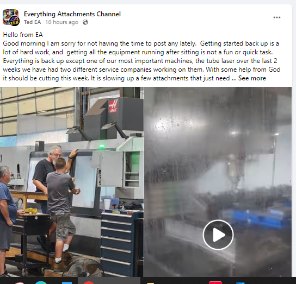Open the Everything Attachments Channel page name
Viewport: 296px width, 284px height.
pos(72,14)
